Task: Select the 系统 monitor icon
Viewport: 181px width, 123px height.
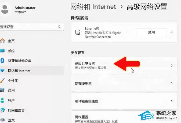Action: click(x=2, y=51)
